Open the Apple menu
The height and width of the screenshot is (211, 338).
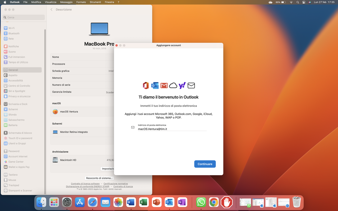point(5,2)
